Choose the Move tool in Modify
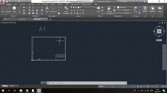Viewport: 167px width, 93px height. pos(29,7)
